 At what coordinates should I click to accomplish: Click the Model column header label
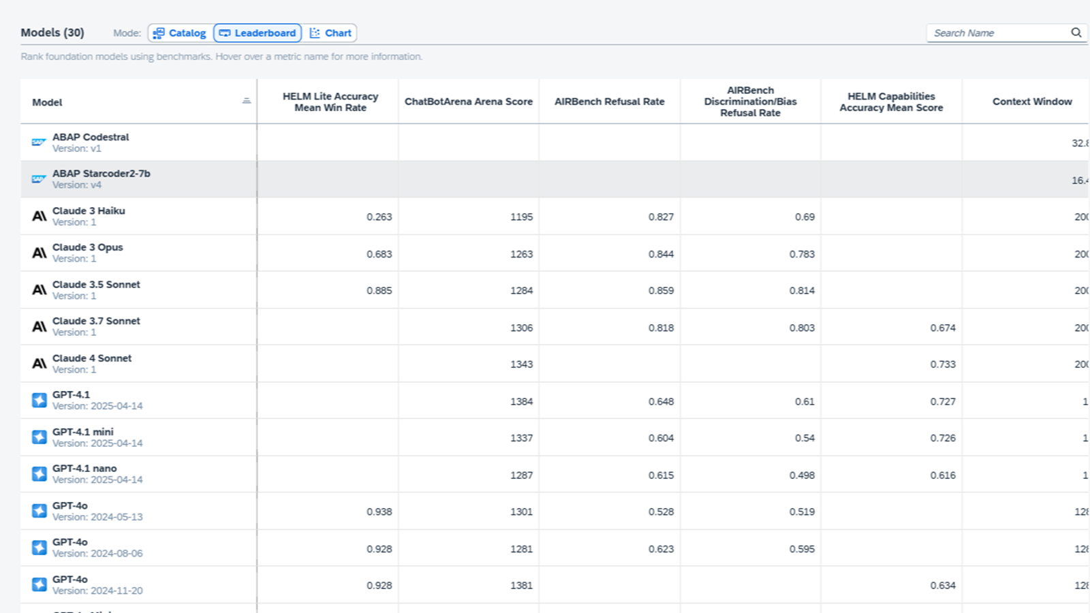click(47, 102)
